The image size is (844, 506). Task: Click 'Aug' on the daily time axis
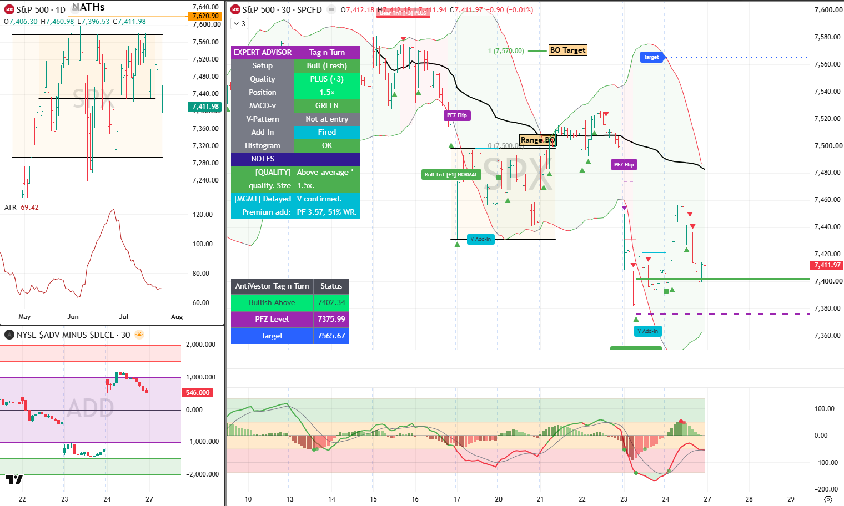click(177, 317)
